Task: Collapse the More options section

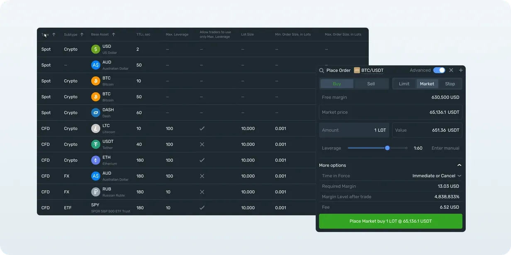Action: tap(459, 165)
